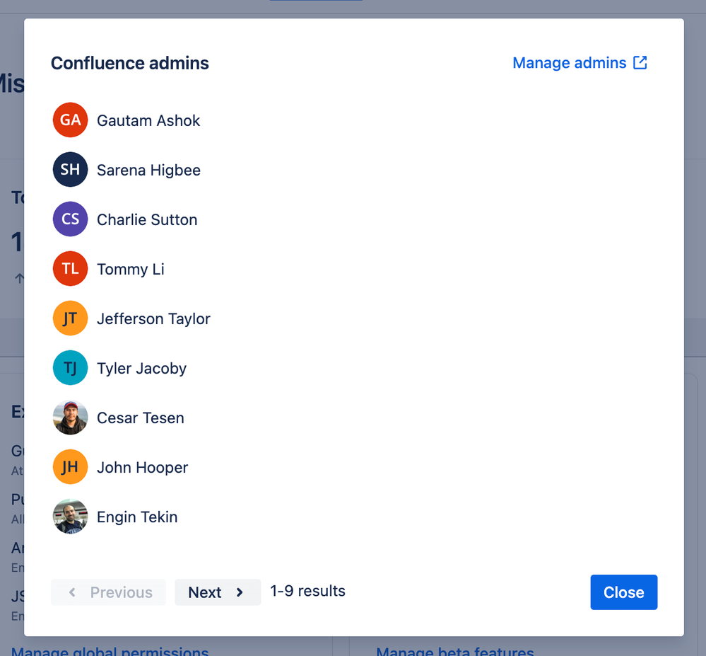Click the 1-9 results count text
The width and height of the screenshot is (706, 656).
[307, 591]
